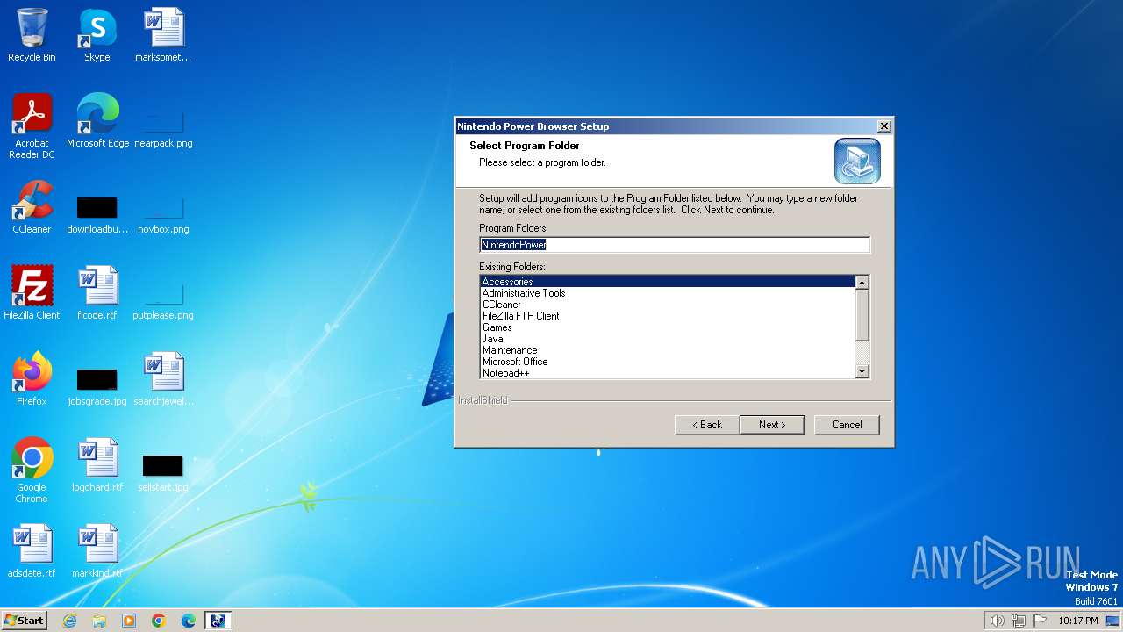Viewport: 1123px width, 632px height.
Task: Launch CCleaner desktop shortcut
Action: click(32, 207)
